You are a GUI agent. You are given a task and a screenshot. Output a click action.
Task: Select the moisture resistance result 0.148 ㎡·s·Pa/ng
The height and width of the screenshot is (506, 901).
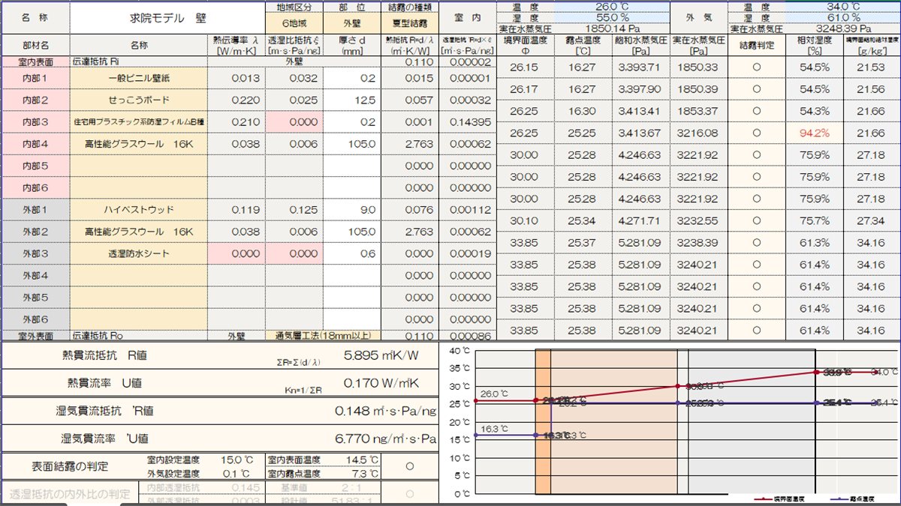tap(384, 411)
